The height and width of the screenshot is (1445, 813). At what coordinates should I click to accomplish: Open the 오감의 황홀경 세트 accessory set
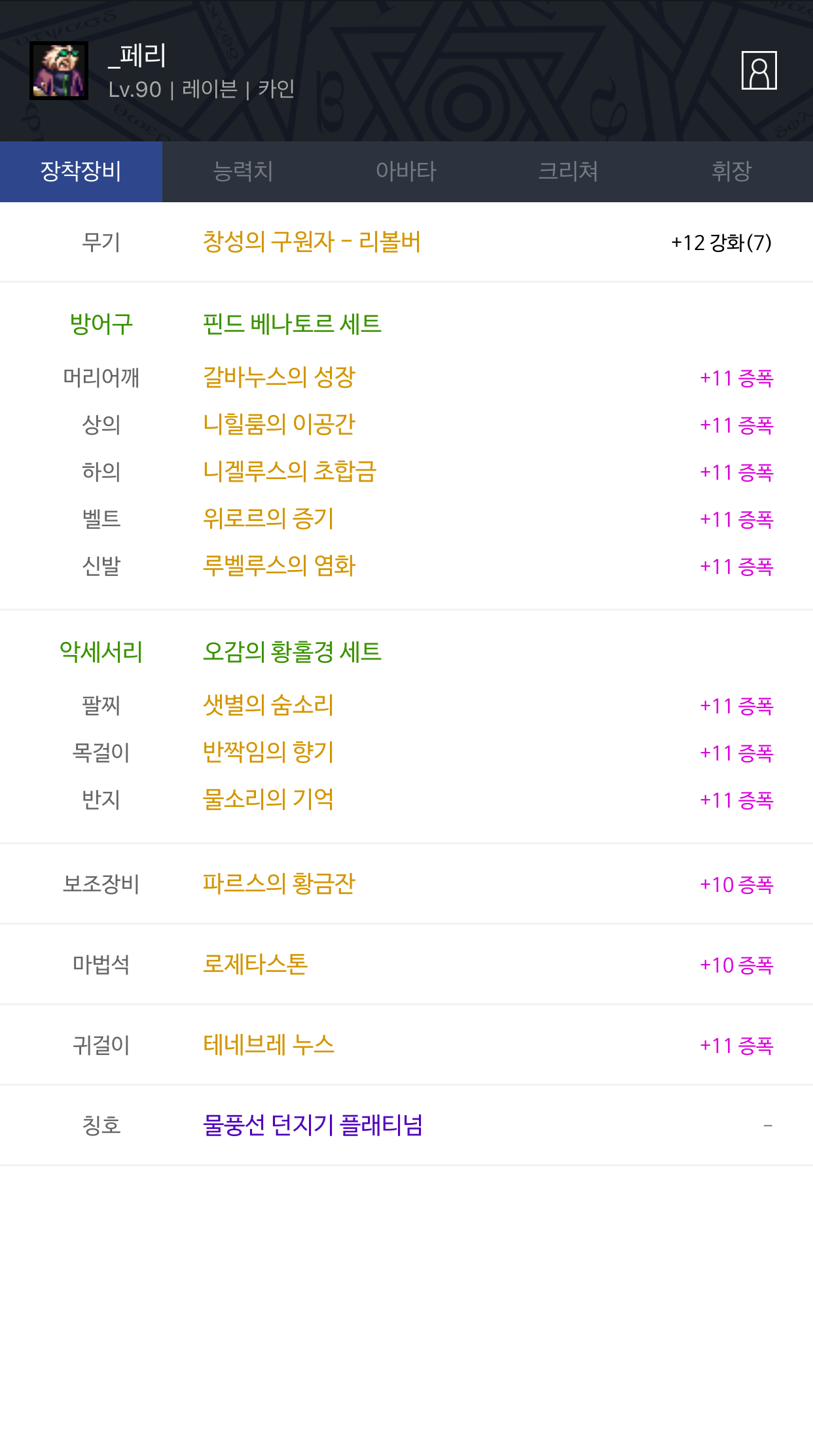tap(292, 652)
